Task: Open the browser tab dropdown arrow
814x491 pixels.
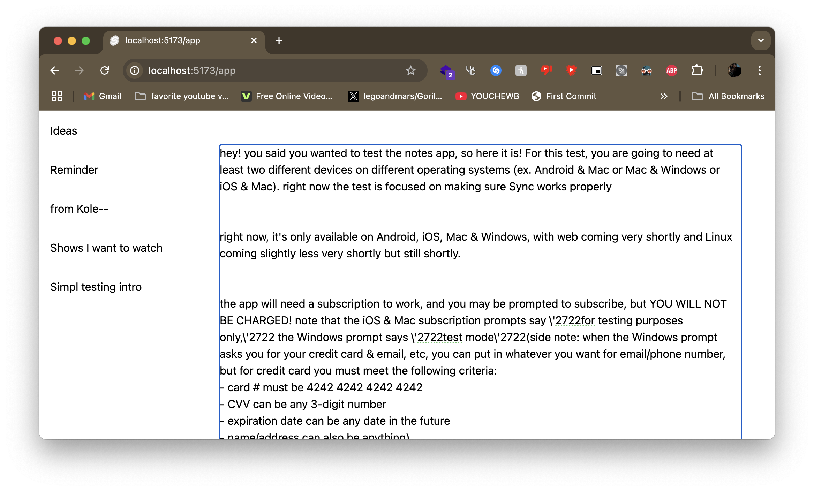Action: pos(761,40)
